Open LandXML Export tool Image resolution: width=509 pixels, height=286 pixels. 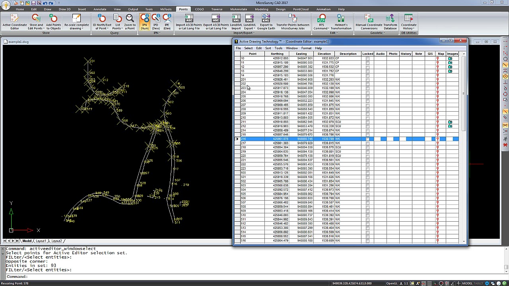pyautogui.click(x=249, y=22)
